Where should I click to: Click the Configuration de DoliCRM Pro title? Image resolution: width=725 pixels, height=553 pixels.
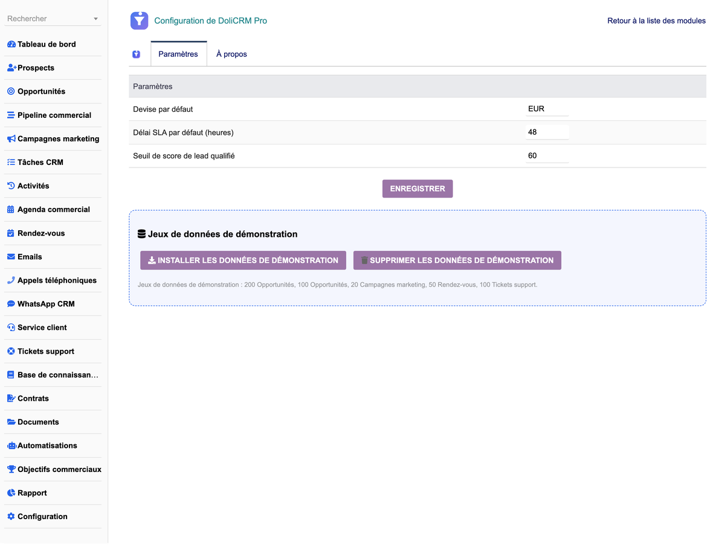click(x=210, y=21)
